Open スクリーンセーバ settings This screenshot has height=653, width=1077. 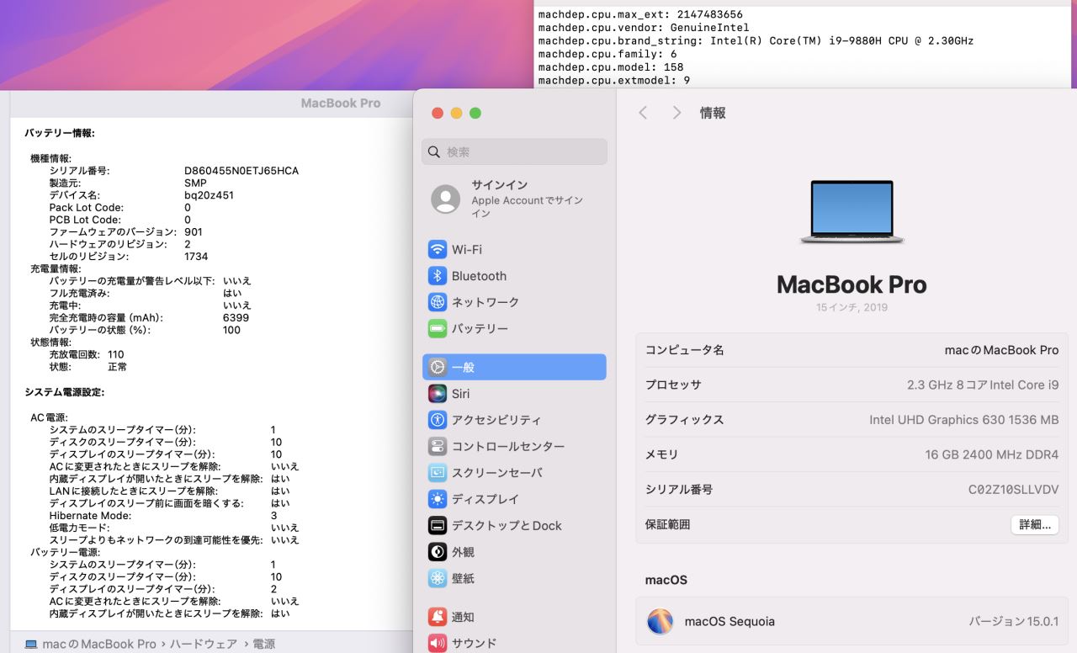(x=496, y=473)
